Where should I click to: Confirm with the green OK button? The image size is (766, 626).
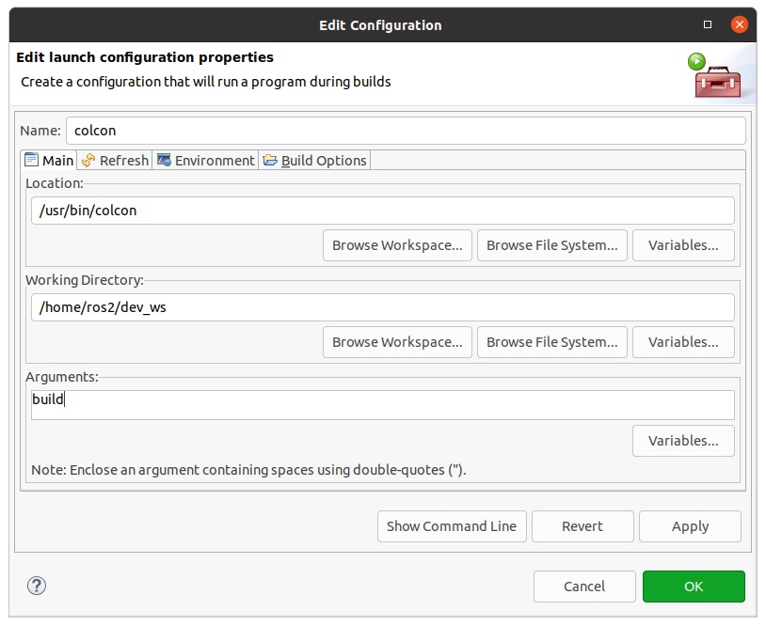(x=694, y=587)
